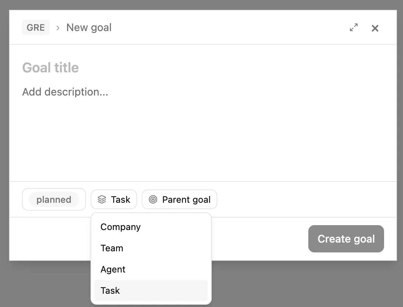
Task: Click the GRE company badge
Action: pyautogui.click(x=36, y=28)
